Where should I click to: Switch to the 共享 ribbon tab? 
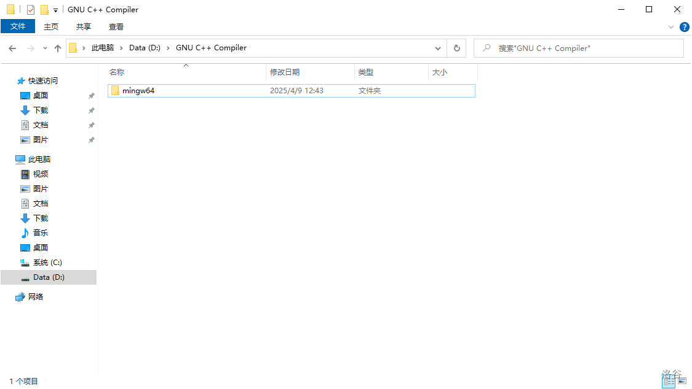[x=84, y=26]
